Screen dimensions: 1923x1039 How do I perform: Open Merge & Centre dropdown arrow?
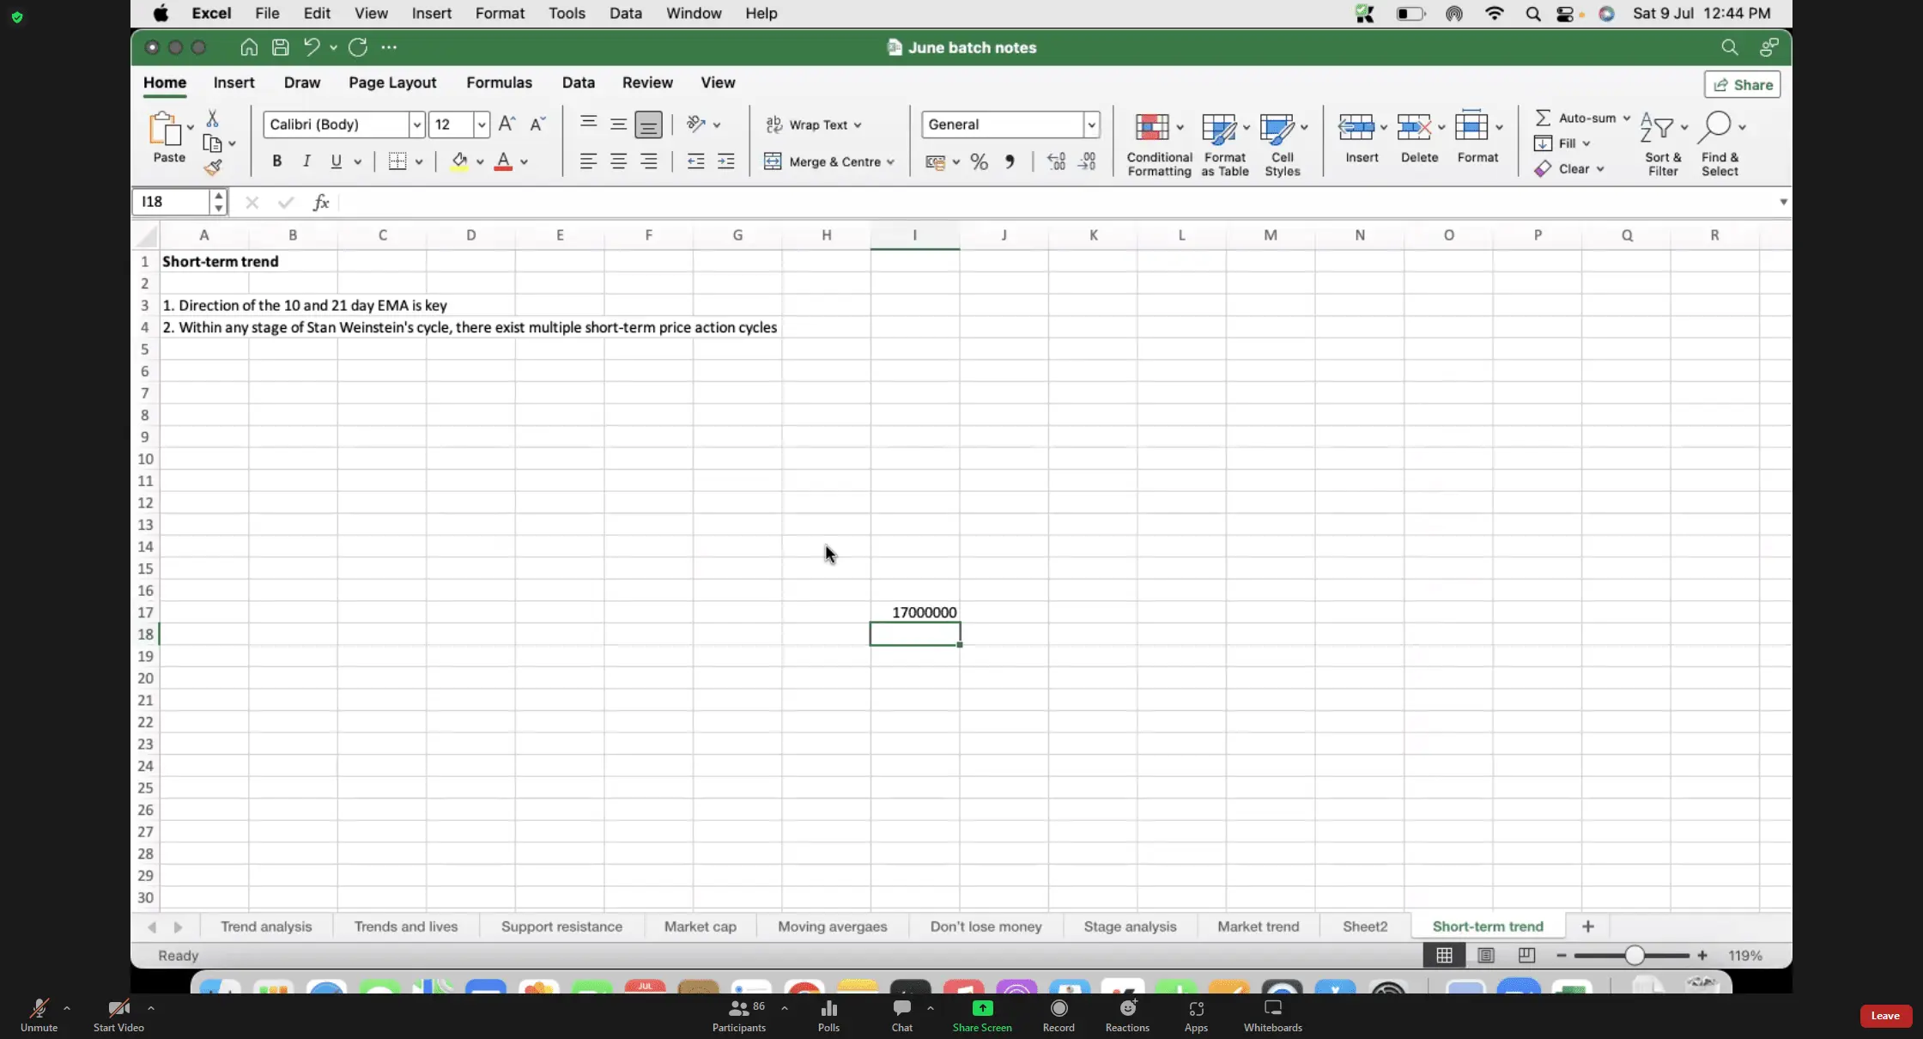891,162
